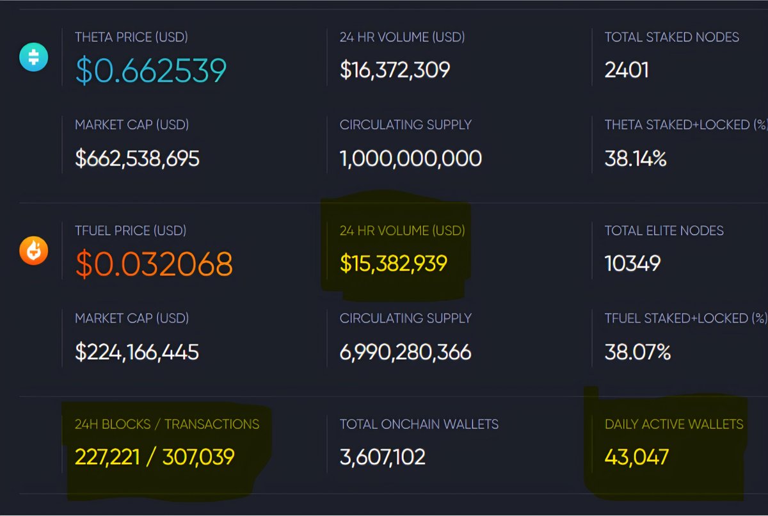Image resolution: width=768 pixels, height=516 pixels.
Task: Click total onchain wallets value 3,607,102
Action: click(x=383, y=456)
